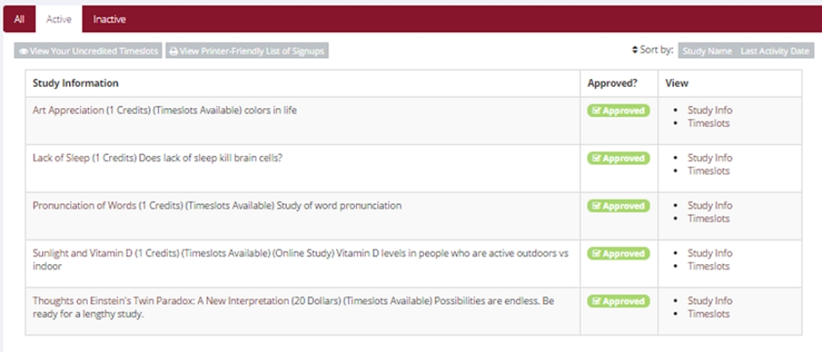Sort studies by Last Activity Date

(x=775, y=51)
